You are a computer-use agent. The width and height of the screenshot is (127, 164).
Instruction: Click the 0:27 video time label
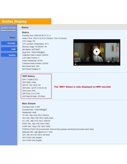(x=76, y=62)
